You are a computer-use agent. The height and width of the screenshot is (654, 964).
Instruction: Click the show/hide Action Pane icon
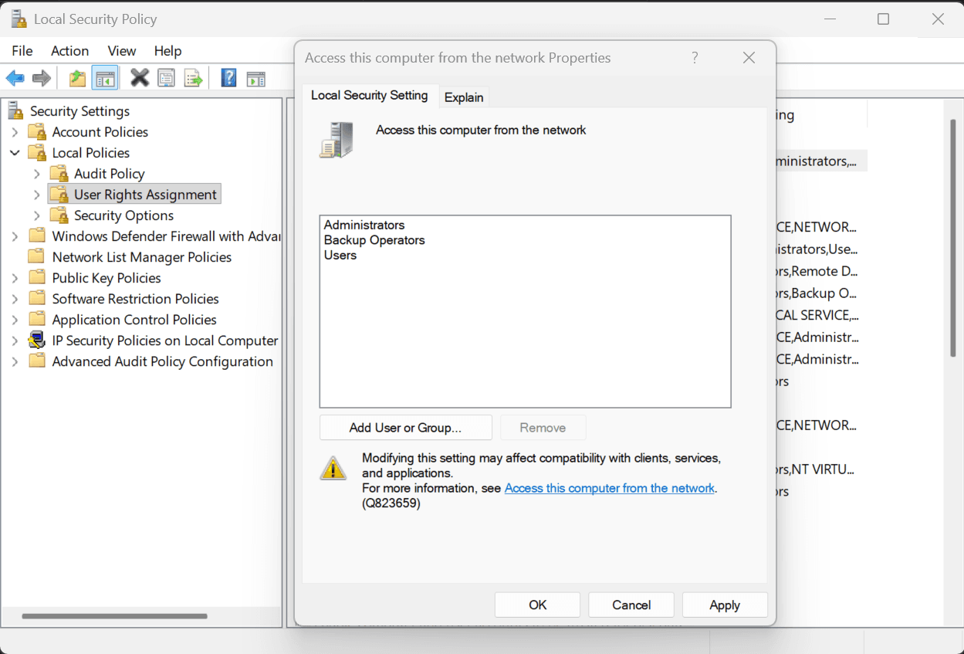pos(255,77)
